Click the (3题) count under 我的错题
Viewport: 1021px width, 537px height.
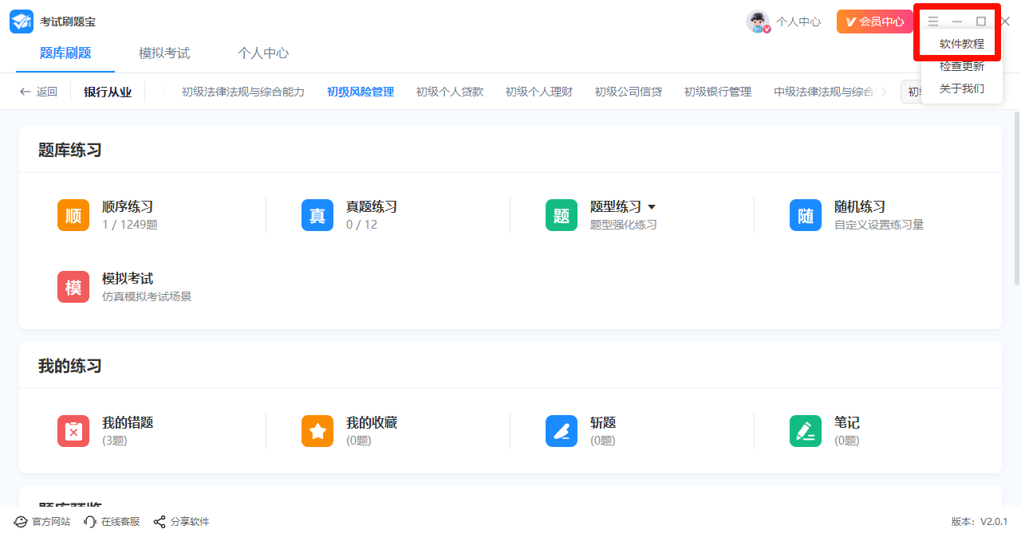pos(115,441)
